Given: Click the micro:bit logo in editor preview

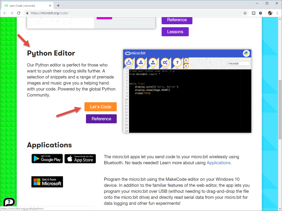Looking at the screenshot, I should tap(135, 53).
